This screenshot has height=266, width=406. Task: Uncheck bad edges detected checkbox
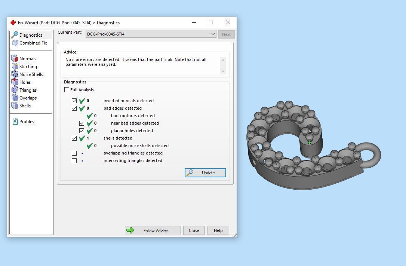point(74,108)
